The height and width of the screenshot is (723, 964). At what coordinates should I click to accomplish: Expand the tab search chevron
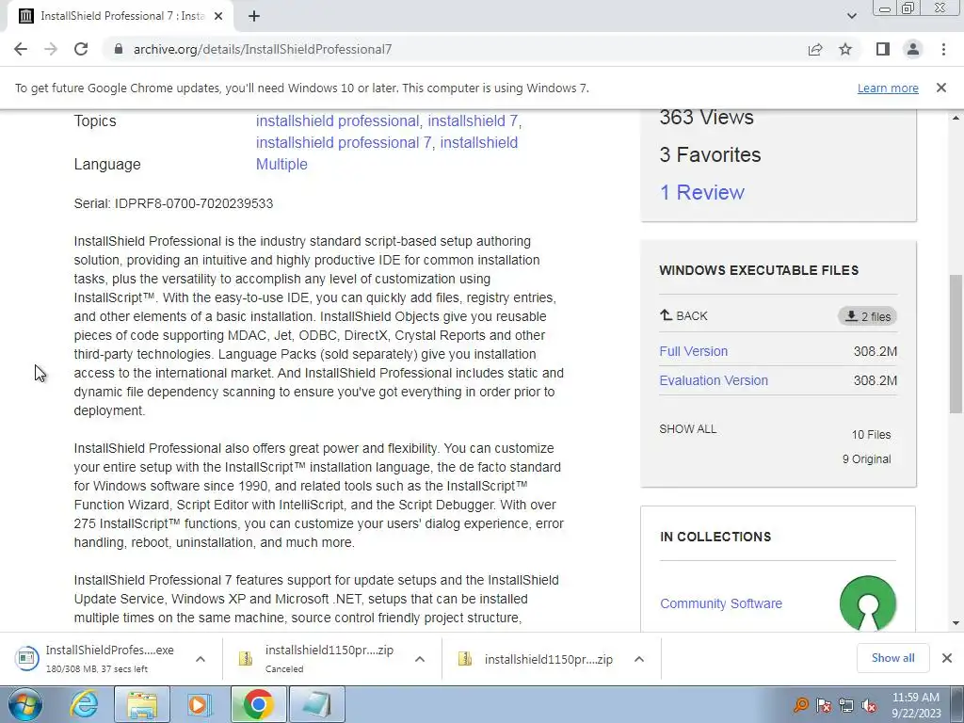click(x=851, y=16)
